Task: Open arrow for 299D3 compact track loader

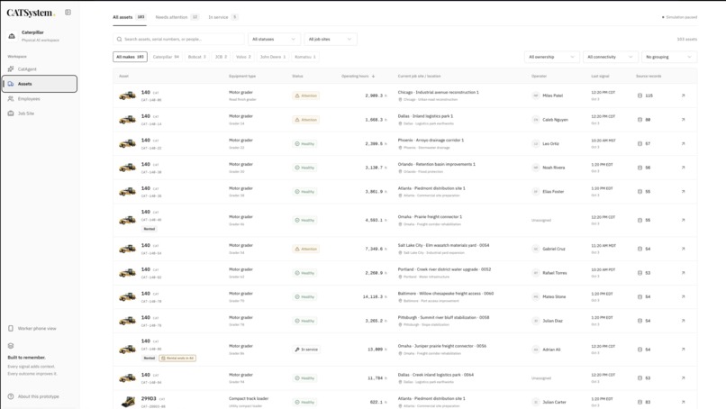Action: tap(683, 402)
